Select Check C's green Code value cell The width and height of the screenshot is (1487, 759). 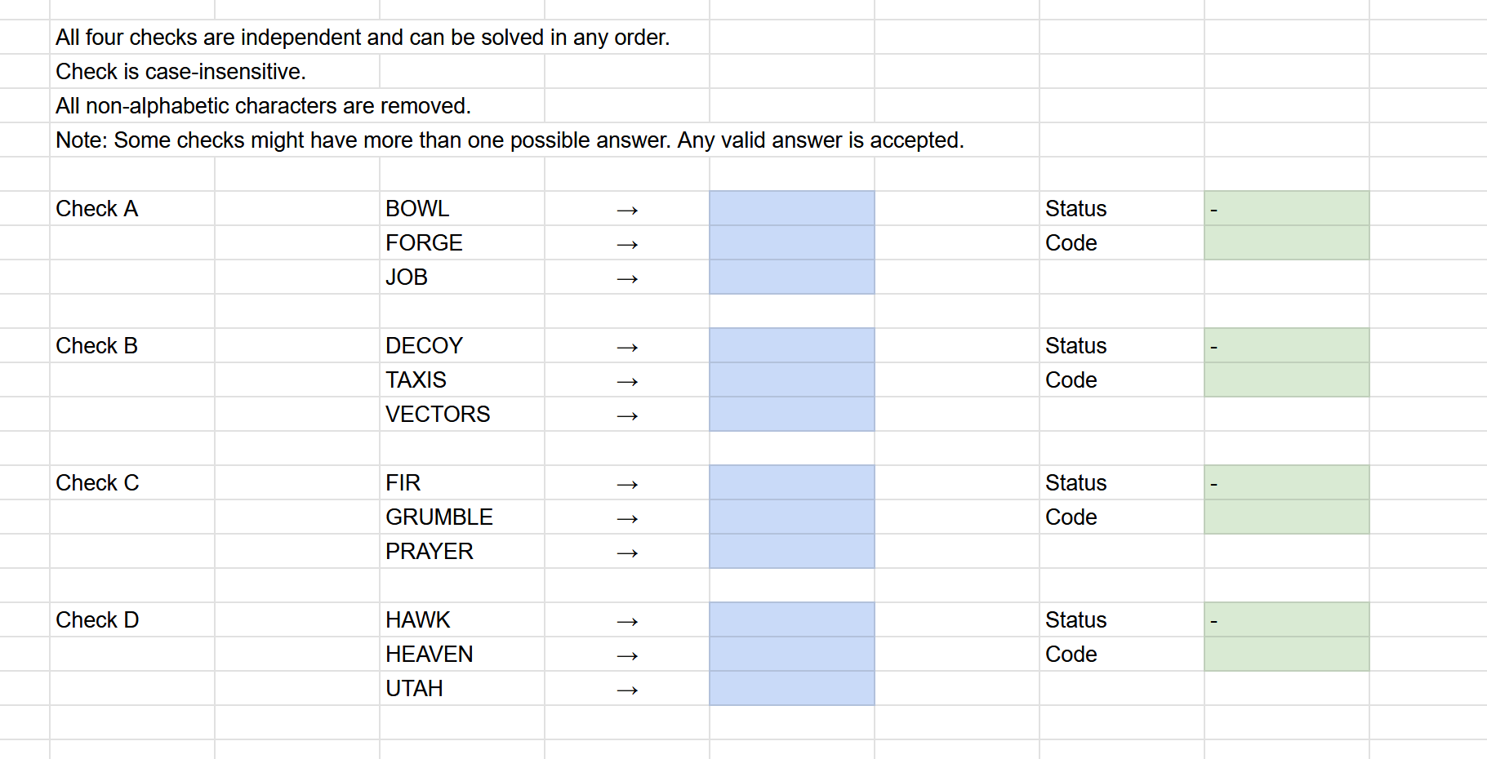tap(1286, 517)
